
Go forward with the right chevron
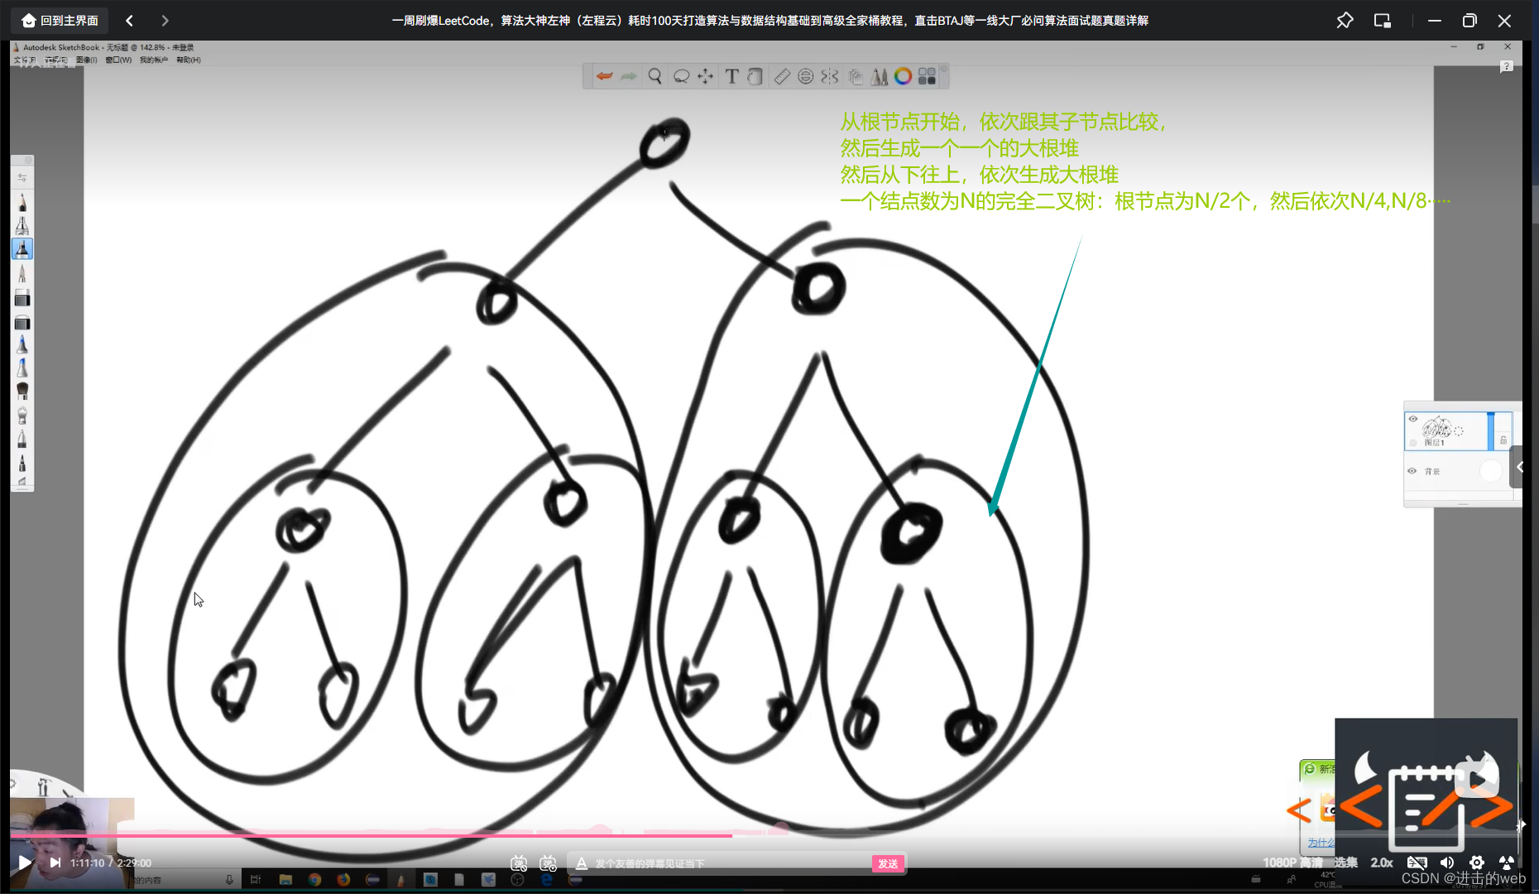pos(165,20)
